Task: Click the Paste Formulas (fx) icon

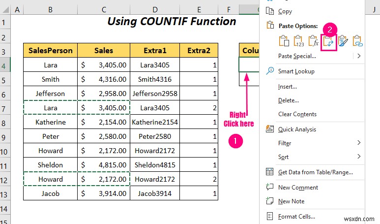Action: tap(313, 41)
